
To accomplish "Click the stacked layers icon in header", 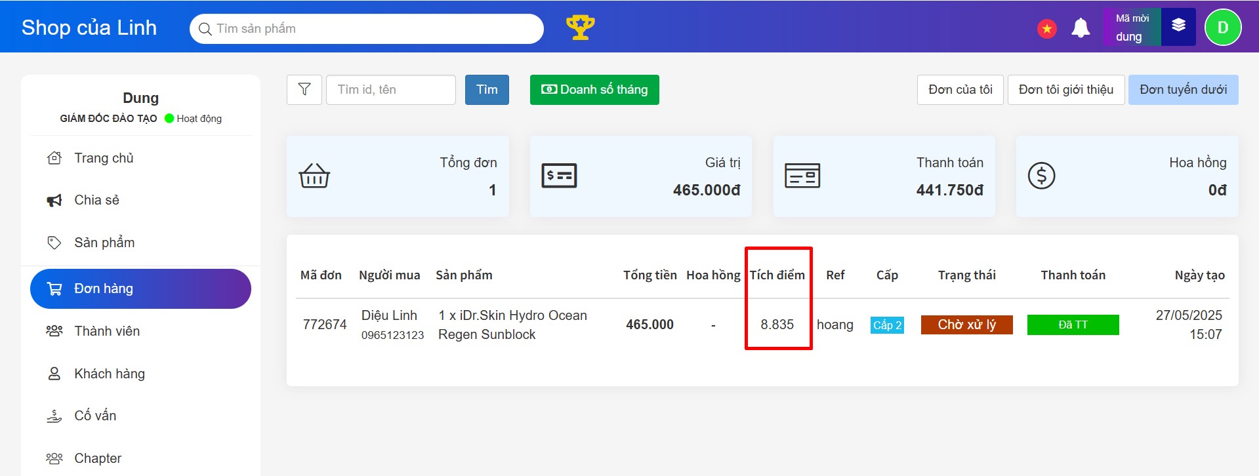I will (x=1178, y=26).
